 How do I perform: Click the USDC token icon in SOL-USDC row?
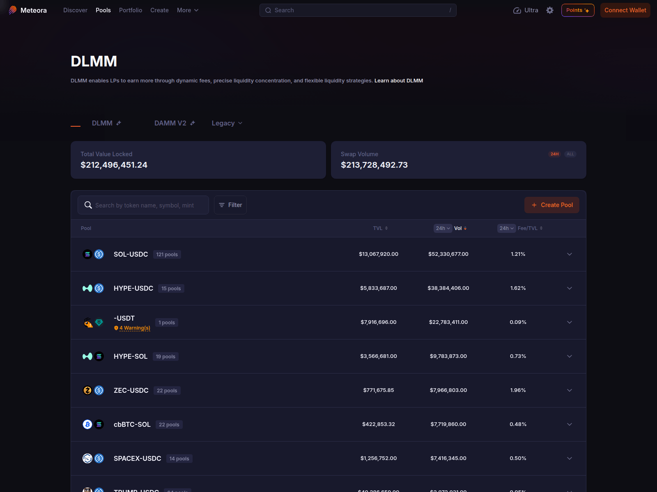[x=99, y=254]
